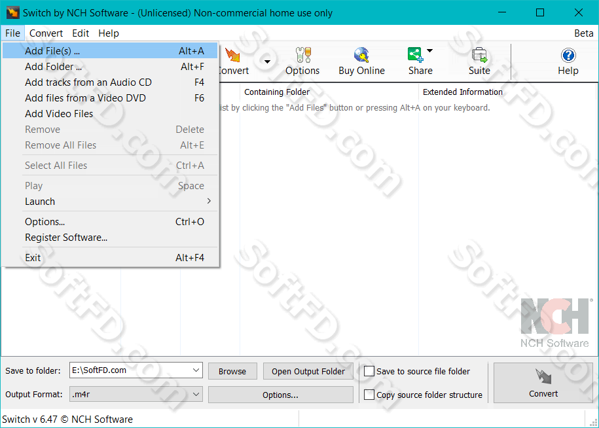The width and height of the screenshot is (599, 428).
Task: Choose Add File(s) from the File menu
Action: (x=110, y=51)
